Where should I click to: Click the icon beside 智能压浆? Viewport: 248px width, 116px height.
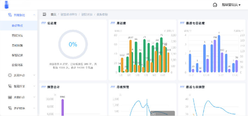click(x=10, y=86)
